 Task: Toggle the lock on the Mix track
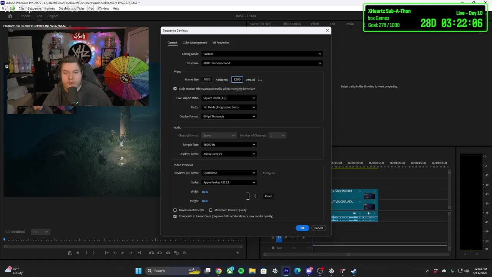pyautogui.click(x=273, y=248)
